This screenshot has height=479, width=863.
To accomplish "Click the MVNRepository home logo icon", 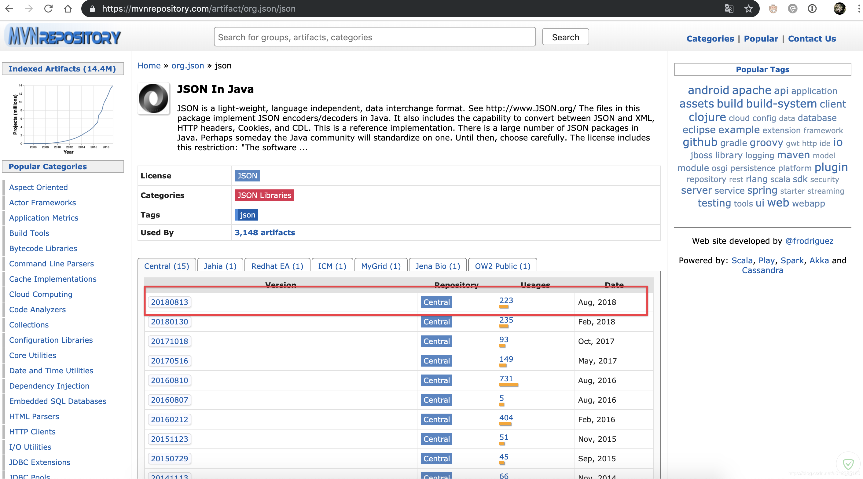I will tap(64, 37).
